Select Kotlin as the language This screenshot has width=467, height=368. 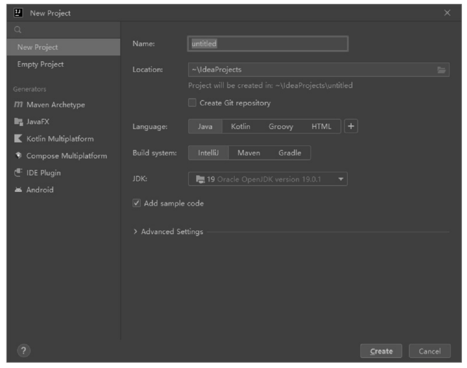241,126
